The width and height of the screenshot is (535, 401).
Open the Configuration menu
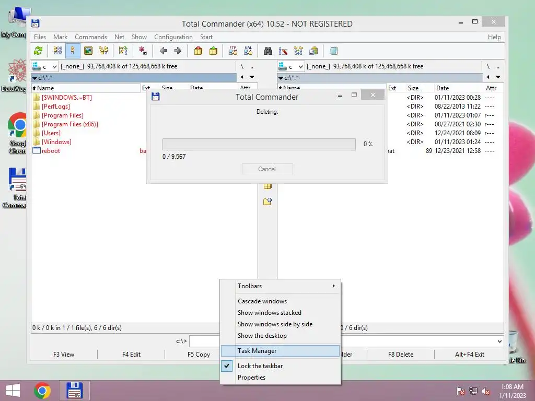173,37
